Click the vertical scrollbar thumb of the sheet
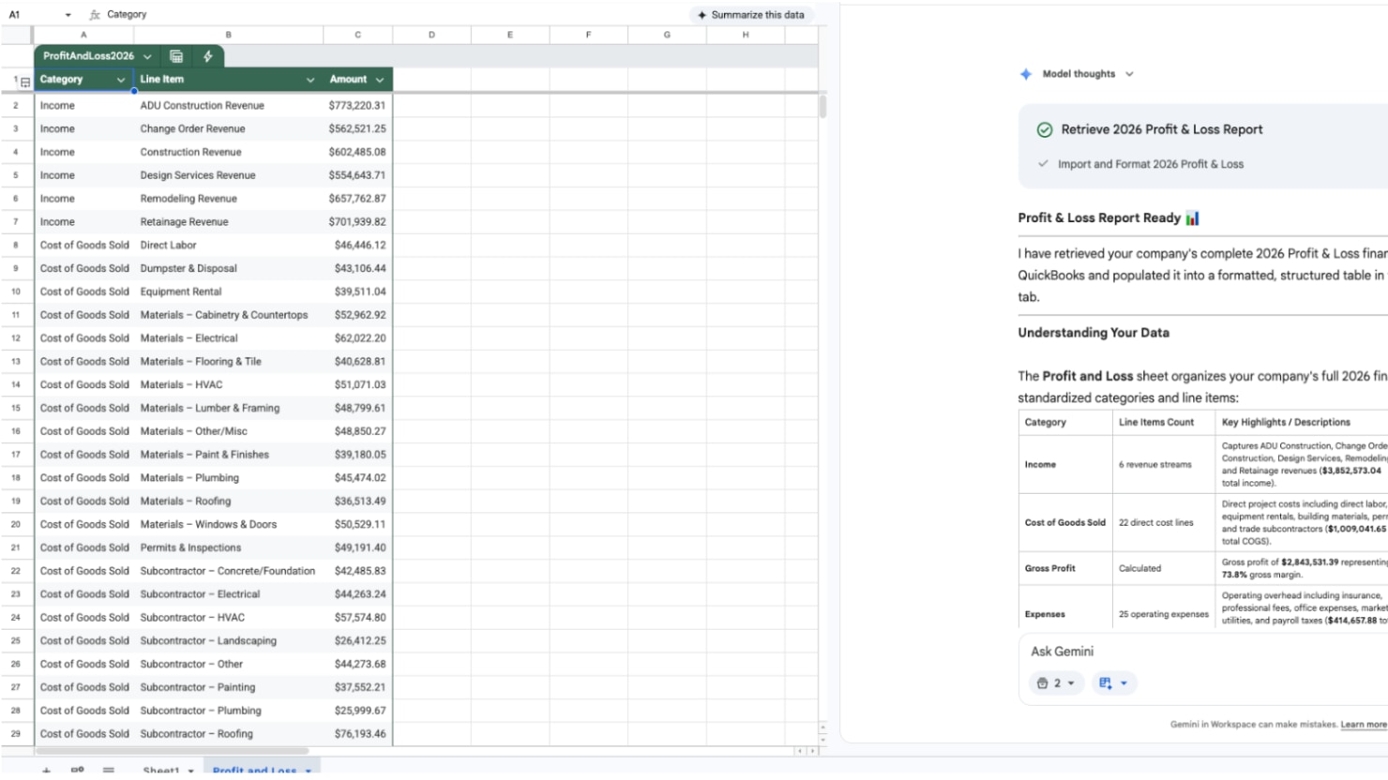Viewport: 1388px width, 780px height. pos(822,105)
